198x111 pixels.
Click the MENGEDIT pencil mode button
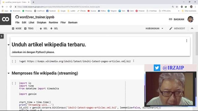177,28
